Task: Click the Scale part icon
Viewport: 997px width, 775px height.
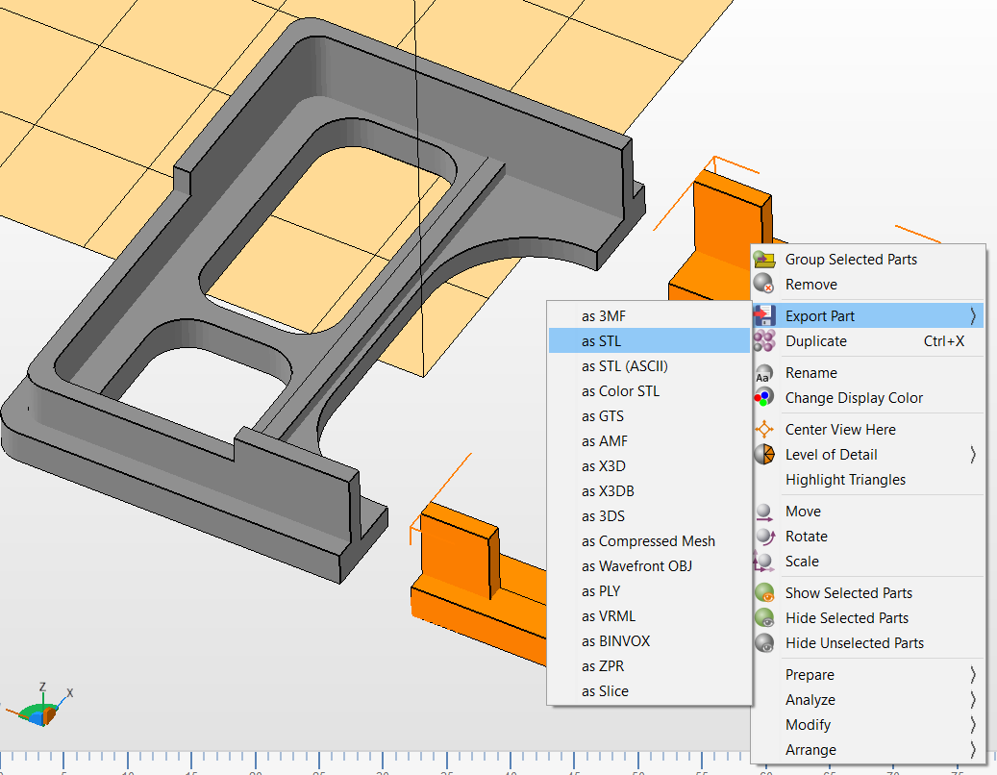Action: (764, 562)
